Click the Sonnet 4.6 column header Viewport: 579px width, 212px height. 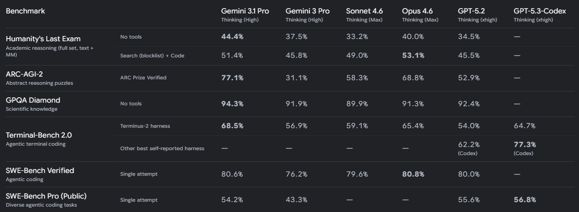tap(364, 11)
